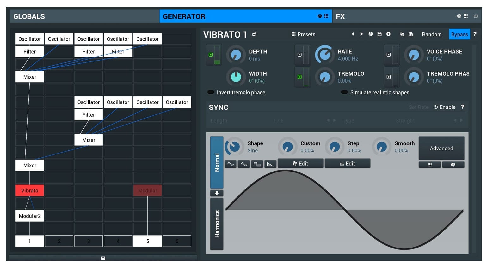The image size is (487, 268).
Task: Save the current Vibrato preset
Action: point(379,34)
